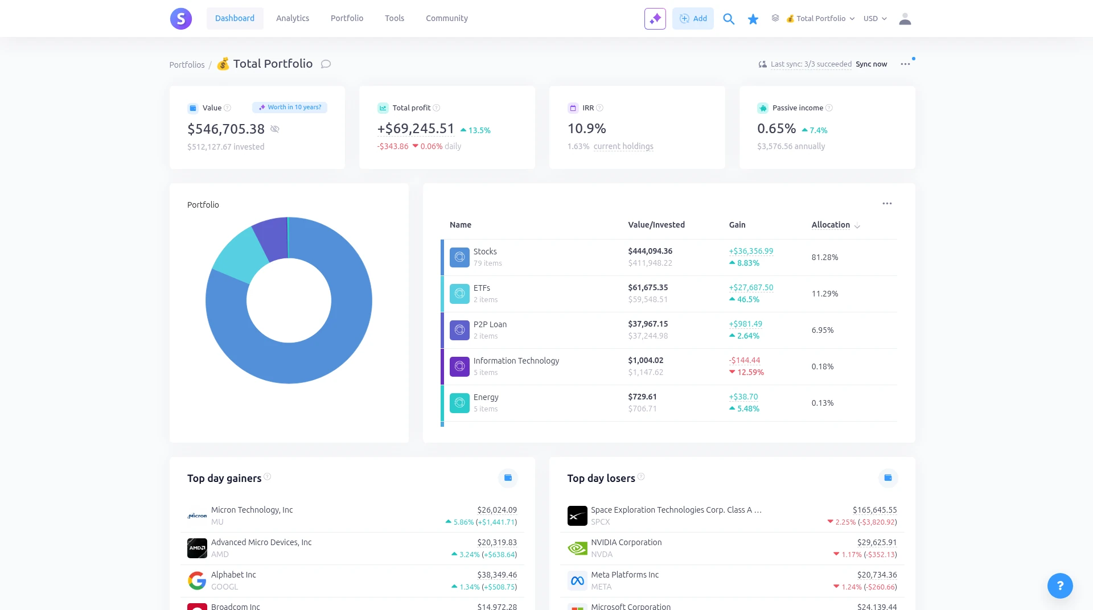Open the USD currency dropdown
The height and width of the screenshot is (610, 1093).
click(875, 19)
